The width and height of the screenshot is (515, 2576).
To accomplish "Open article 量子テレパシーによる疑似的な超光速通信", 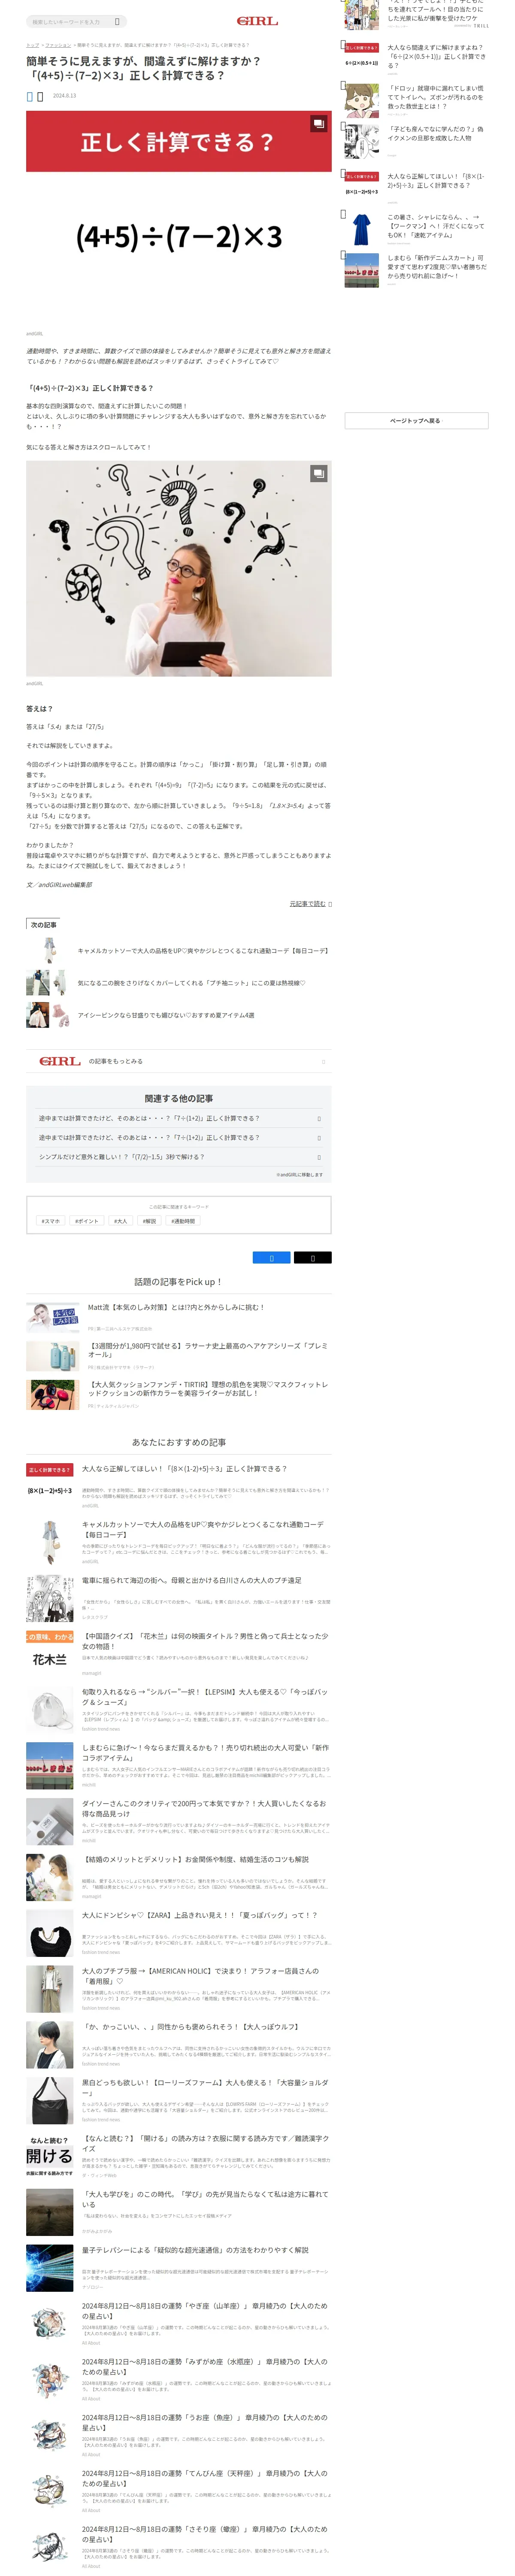I will point(195,2250).
